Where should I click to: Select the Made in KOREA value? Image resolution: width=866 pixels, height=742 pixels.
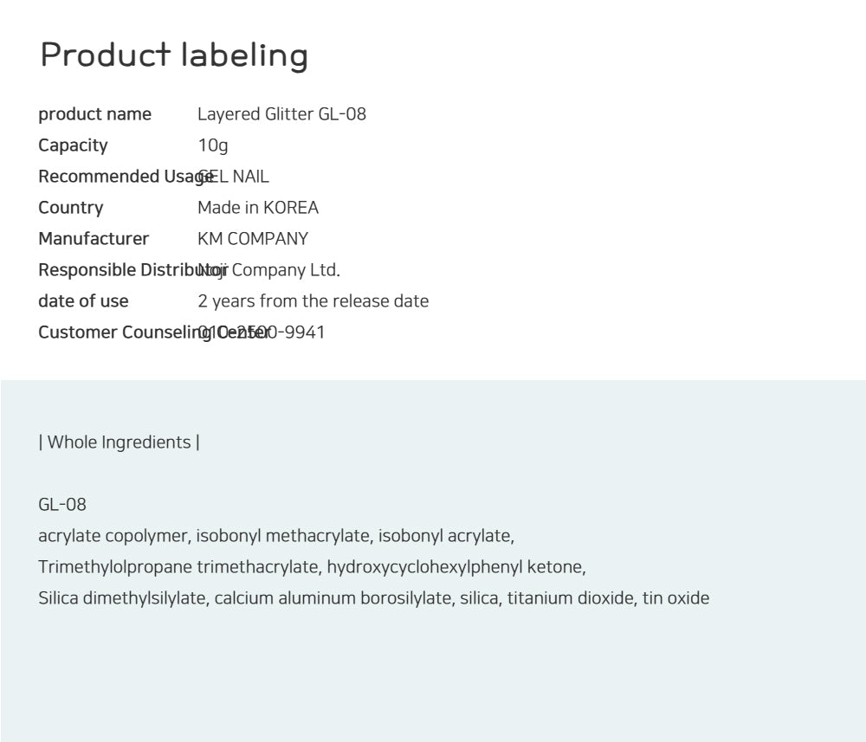click(x=258, y=208)
